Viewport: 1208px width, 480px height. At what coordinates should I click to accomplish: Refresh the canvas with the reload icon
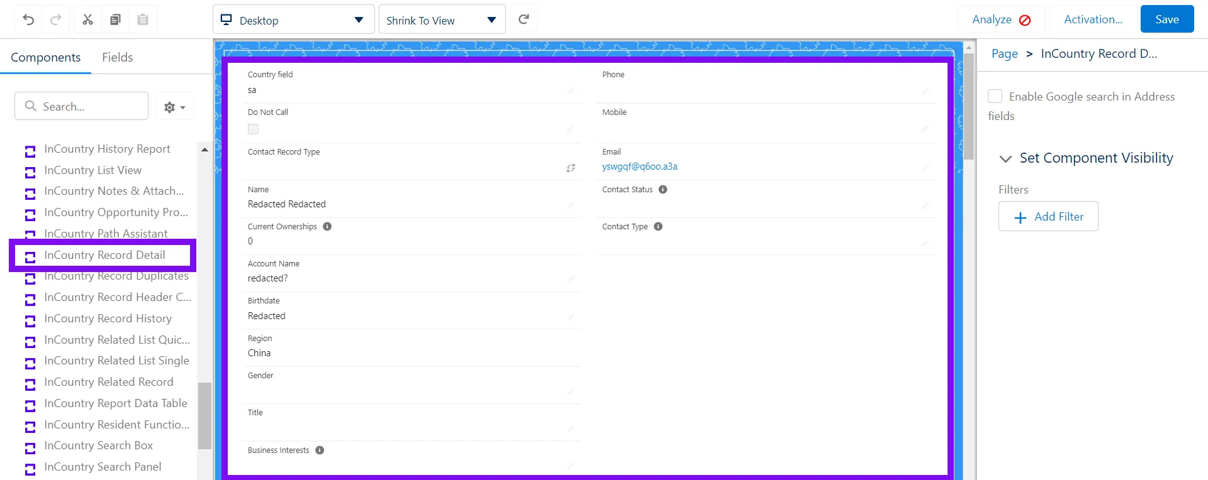[x=523, y=19]
